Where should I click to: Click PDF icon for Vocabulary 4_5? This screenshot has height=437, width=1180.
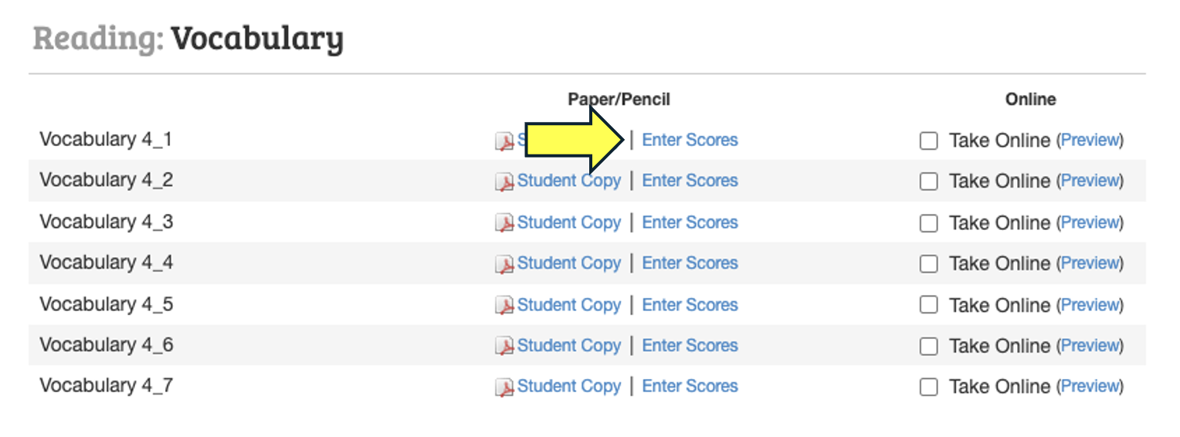coord(504,306)
